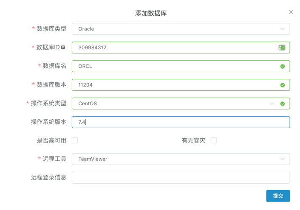Click the info icon beside 数据库ID

[x=63, y=48]
